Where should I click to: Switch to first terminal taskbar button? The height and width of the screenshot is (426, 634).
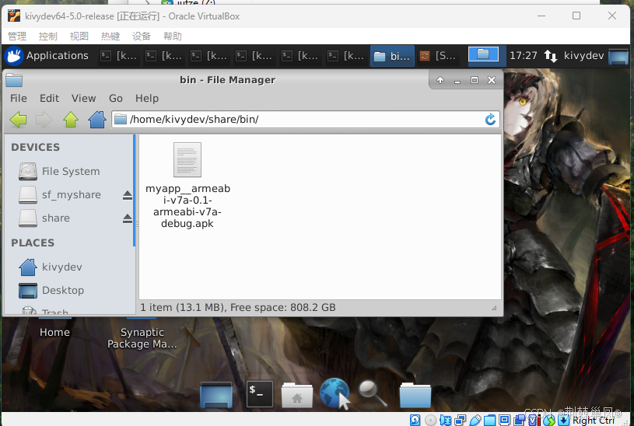click(x=119, y=56)
